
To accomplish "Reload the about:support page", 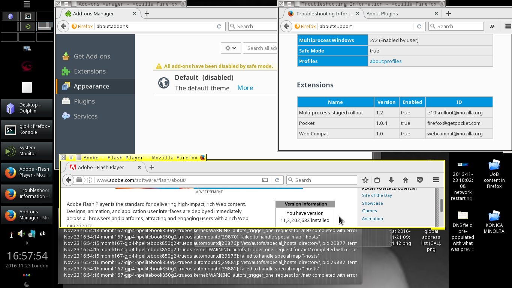I will coord(419,26).
